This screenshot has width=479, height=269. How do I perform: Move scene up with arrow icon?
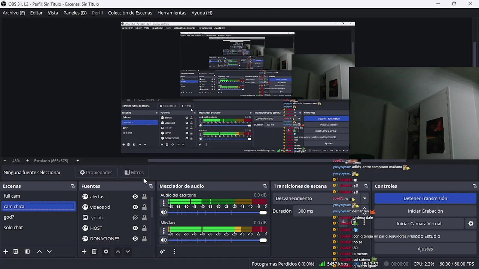(x=39, y=251)
